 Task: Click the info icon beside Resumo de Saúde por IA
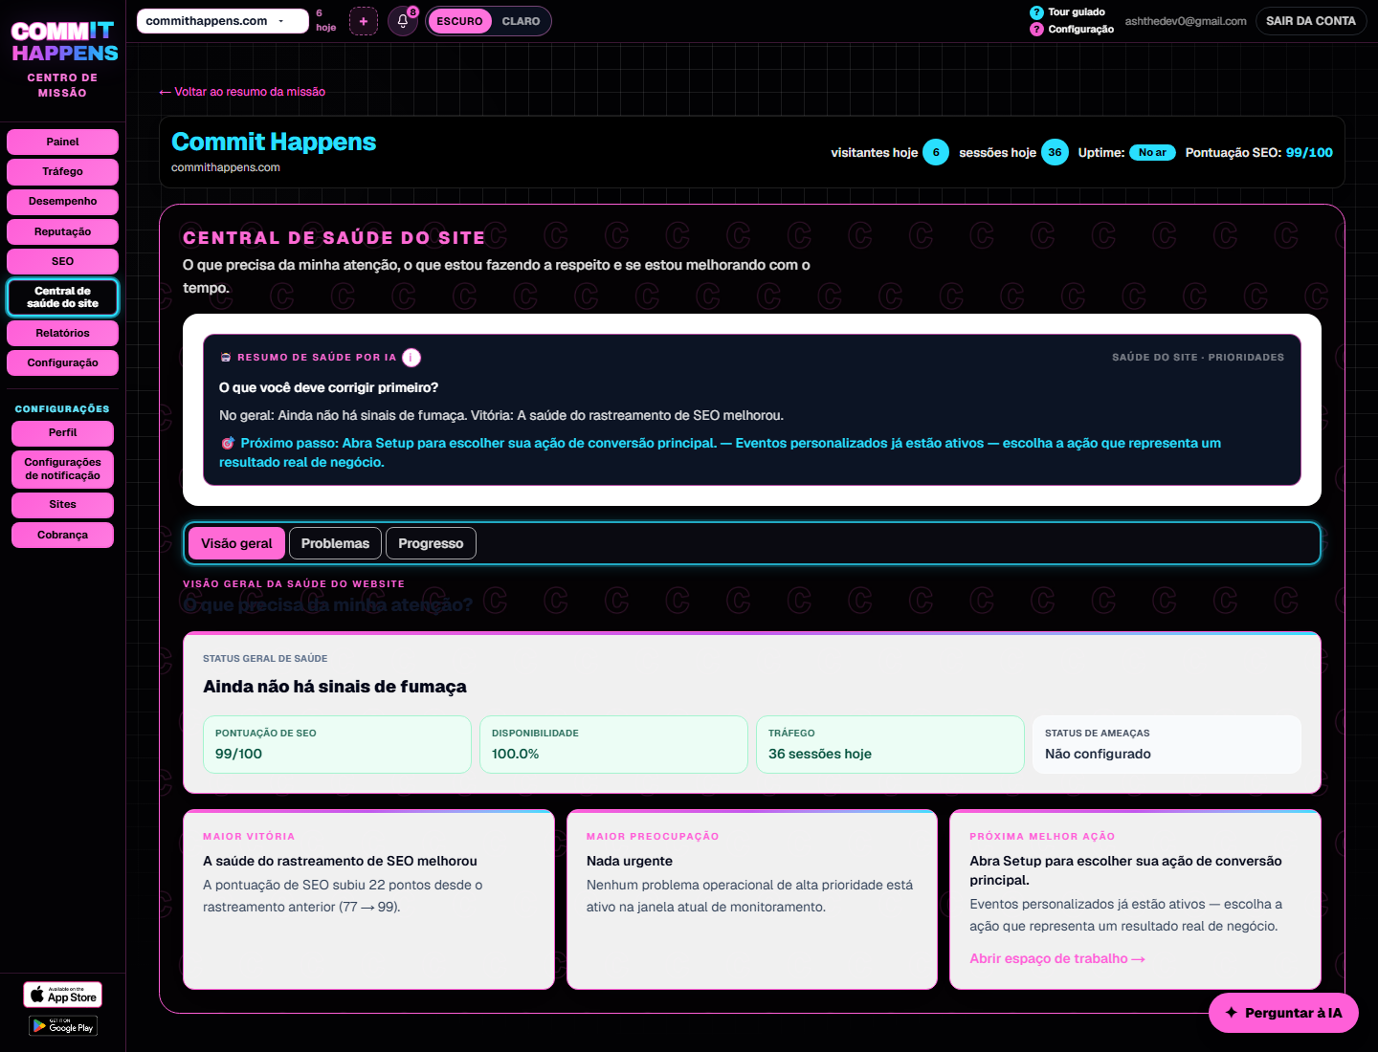tap(411, 358)
